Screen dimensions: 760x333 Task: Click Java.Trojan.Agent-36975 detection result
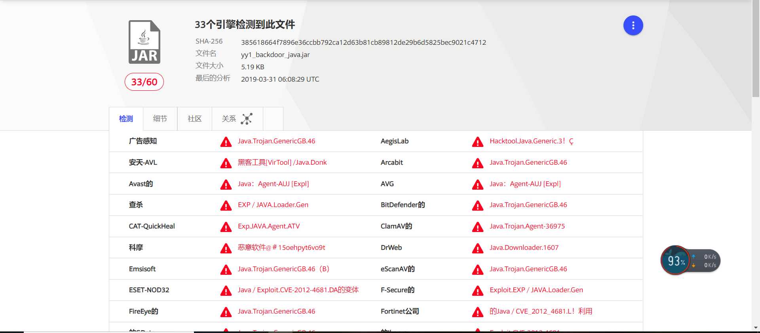coord(527,226)
